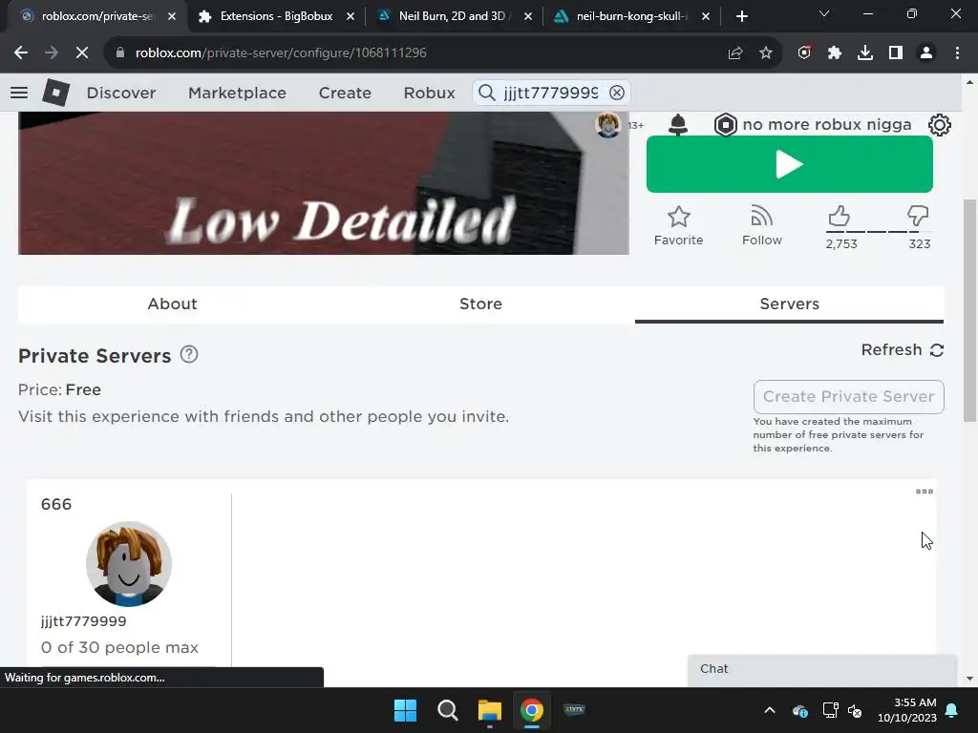Open the Chat panel
978x733 pixels.
point(822,669)
